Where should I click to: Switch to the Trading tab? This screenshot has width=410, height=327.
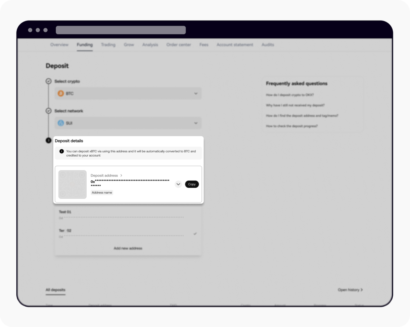(x=108, y=45)
